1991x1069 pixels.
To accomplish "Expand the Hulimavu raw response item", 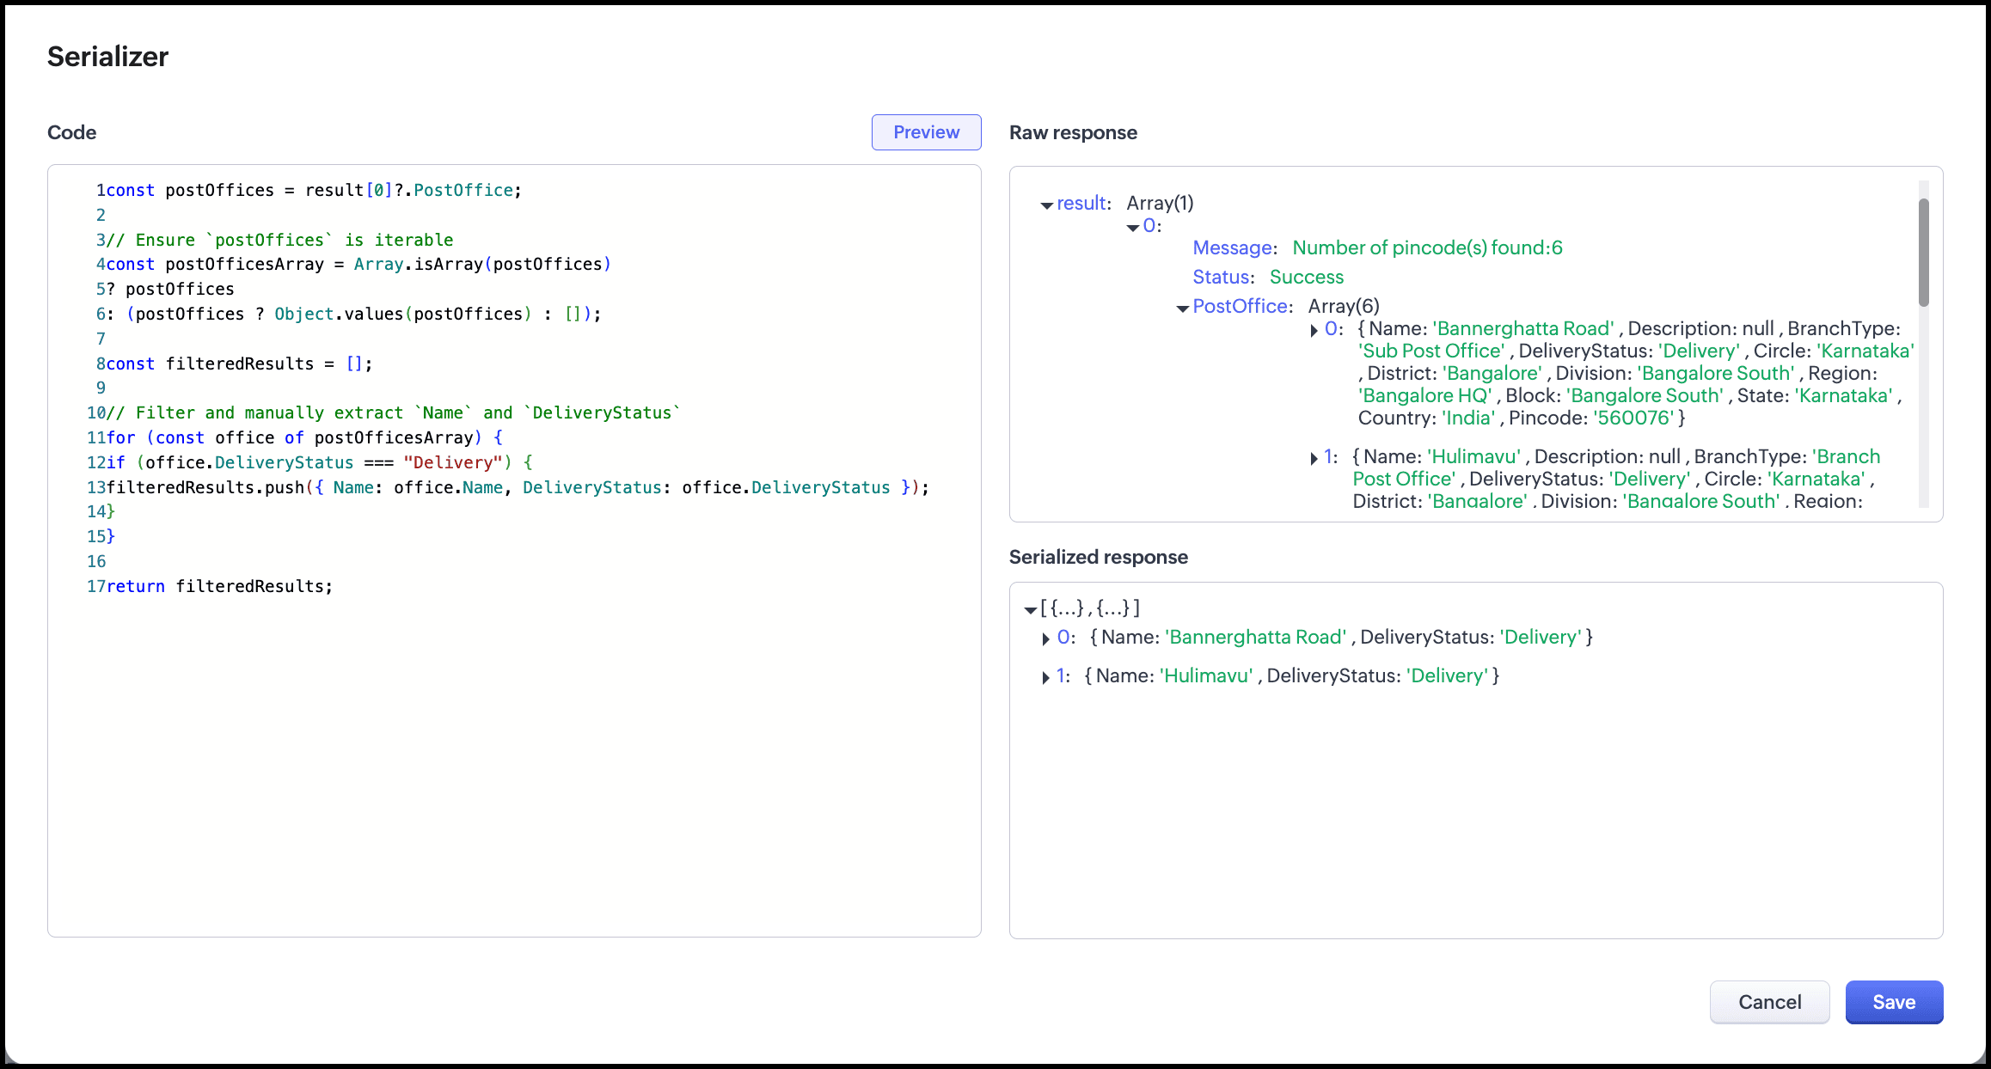I will pyautogui.click(x=1314, y=459).
